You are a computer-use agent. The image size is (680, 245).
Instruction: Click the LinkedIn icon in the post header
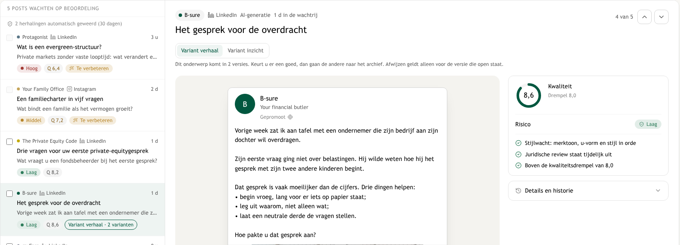(x=211, y=15)
